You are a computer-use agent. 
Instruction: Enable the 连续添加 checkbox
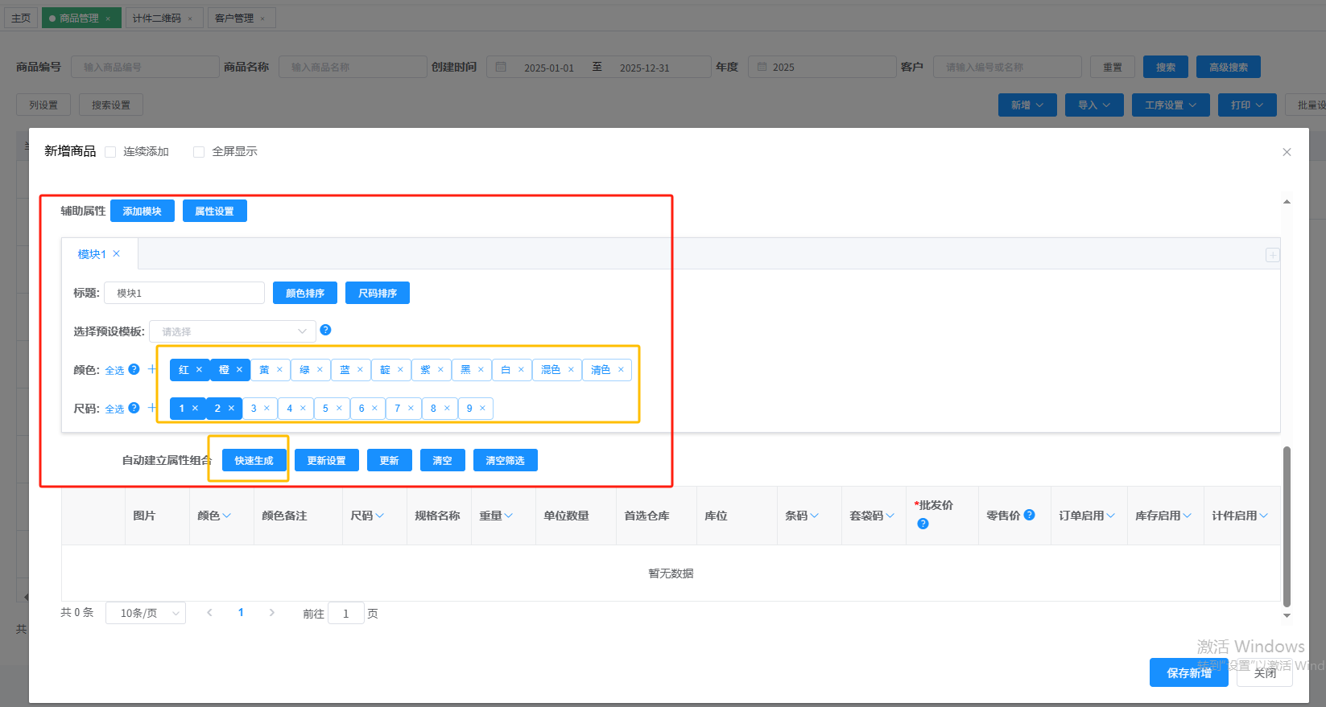pyautogui.click(x=111, y=152)
